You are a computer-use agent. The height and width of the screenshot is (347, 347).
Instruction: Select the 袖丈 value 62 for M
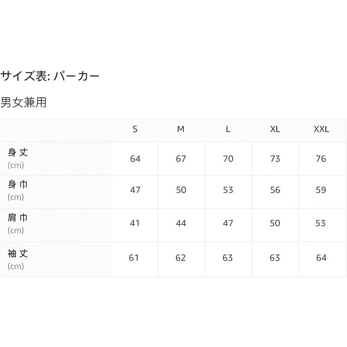pyautogui.click(x=181, y=258)
